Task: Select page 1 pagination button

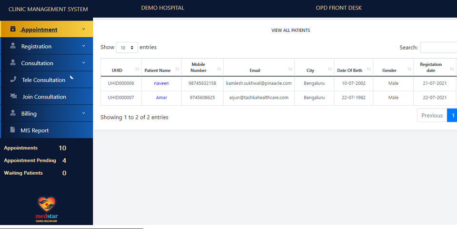Action: [453, 115]
